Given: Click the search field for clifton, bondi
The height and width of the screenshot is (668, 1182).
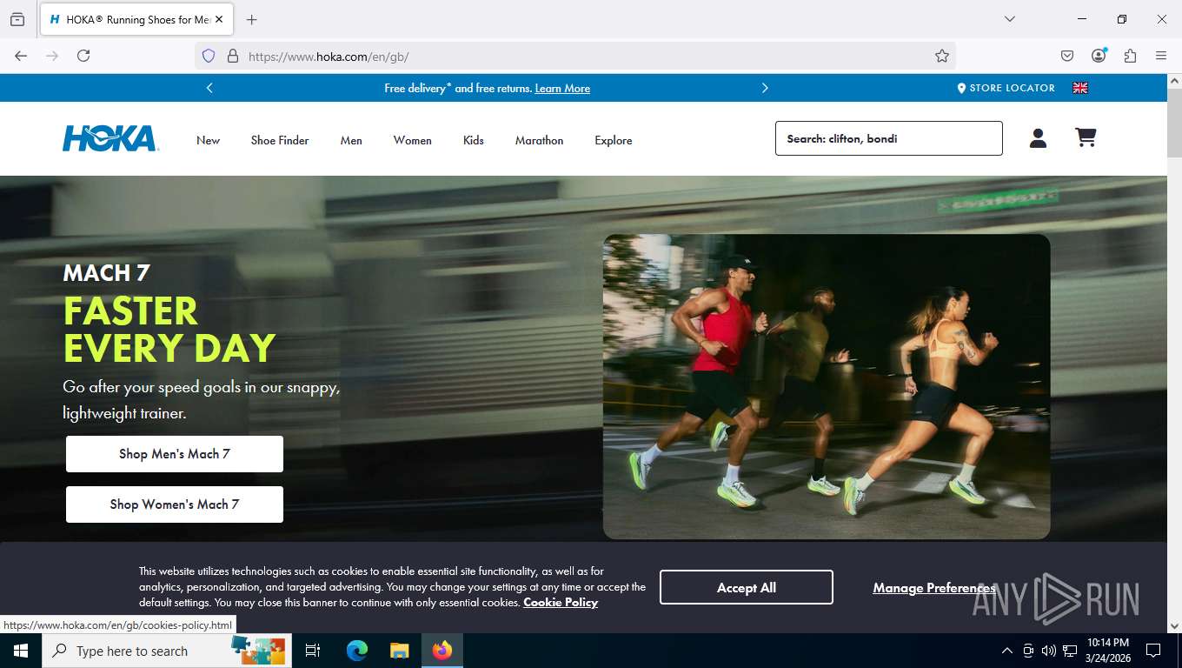Looking at the screenshot, I should coord(889,138).
